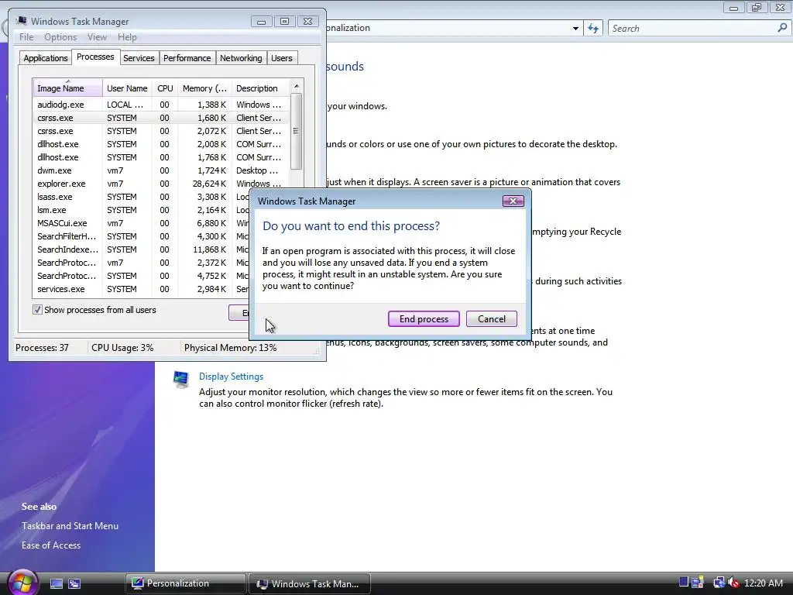Sort by Description column header
The height and width of the screenshot is (595, 793).
tap(260, 88)
